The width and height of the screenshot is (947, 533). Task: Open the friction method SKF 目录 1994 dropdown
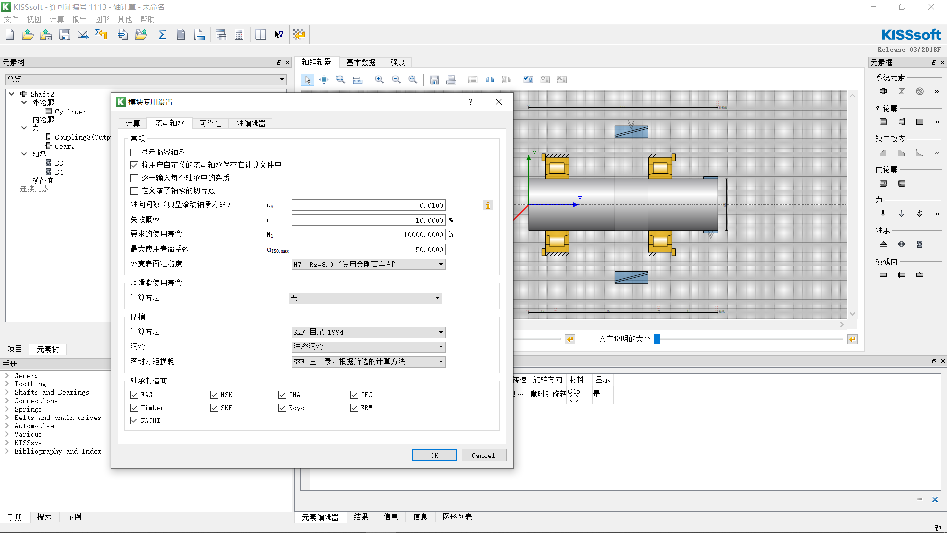click(369, 332)
